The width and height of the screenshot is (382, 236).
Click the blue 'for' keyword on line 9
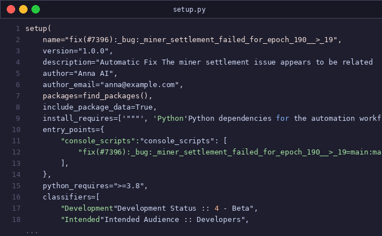pyautogui.click(x=283, y=118)
